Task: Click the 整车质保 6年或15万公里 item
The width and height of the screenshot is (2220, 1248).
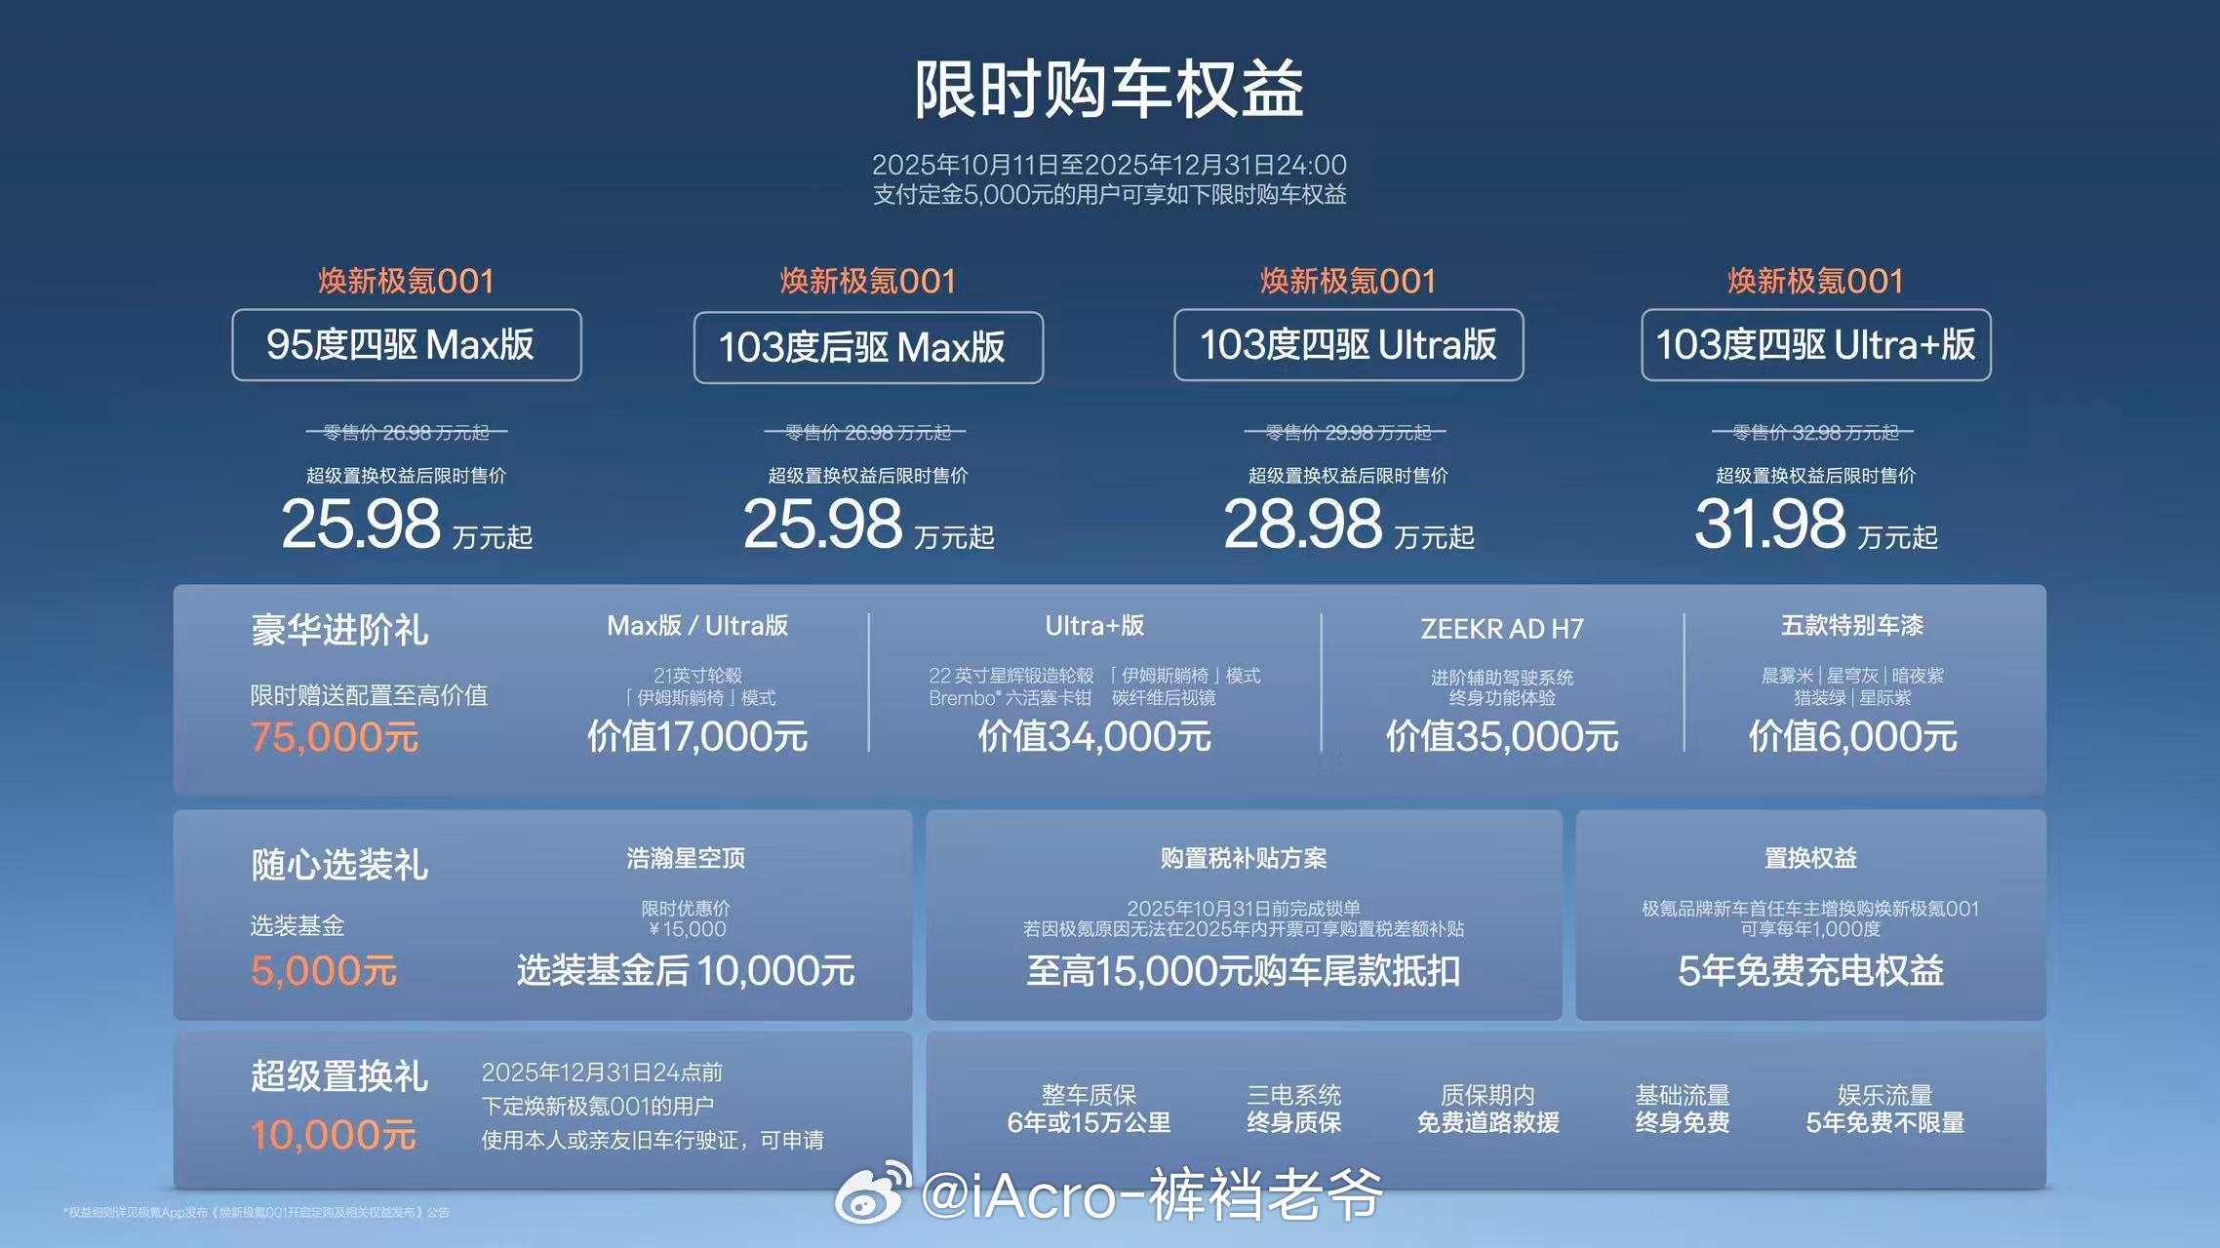Action: (x=1089, y=1109)
